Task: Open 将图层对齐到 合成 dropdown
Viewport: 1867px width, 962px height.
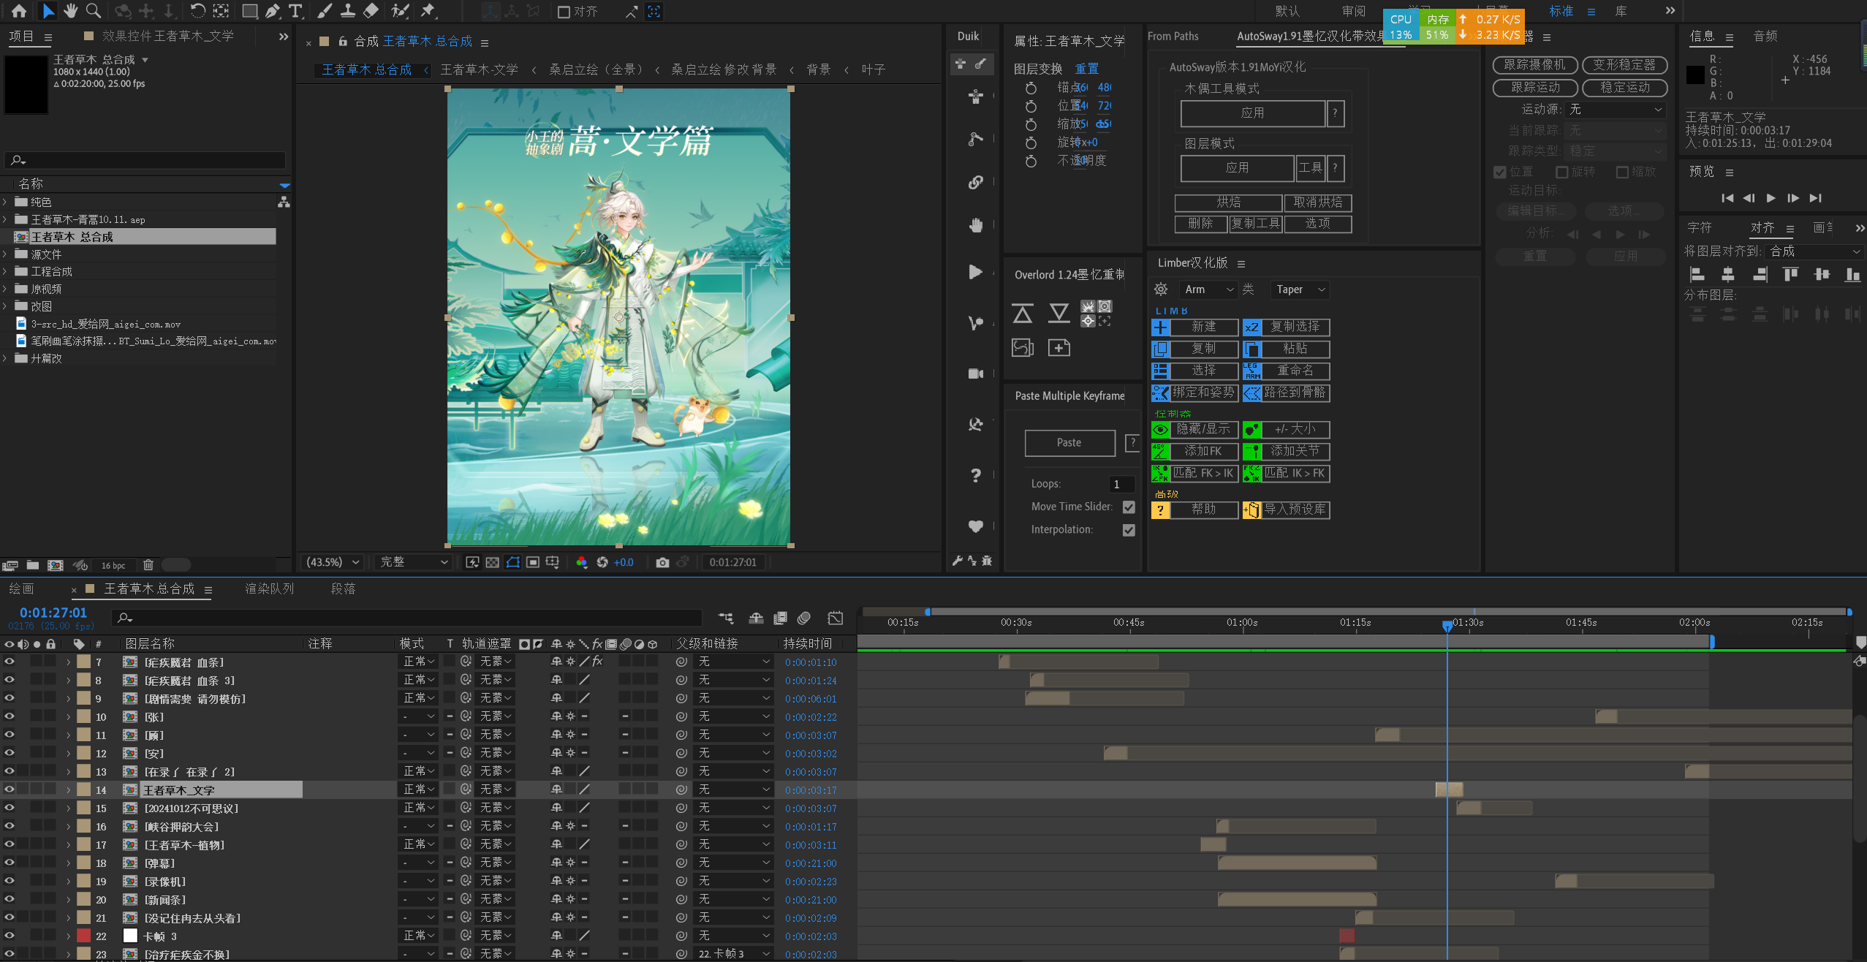Action: point(1814,251)
